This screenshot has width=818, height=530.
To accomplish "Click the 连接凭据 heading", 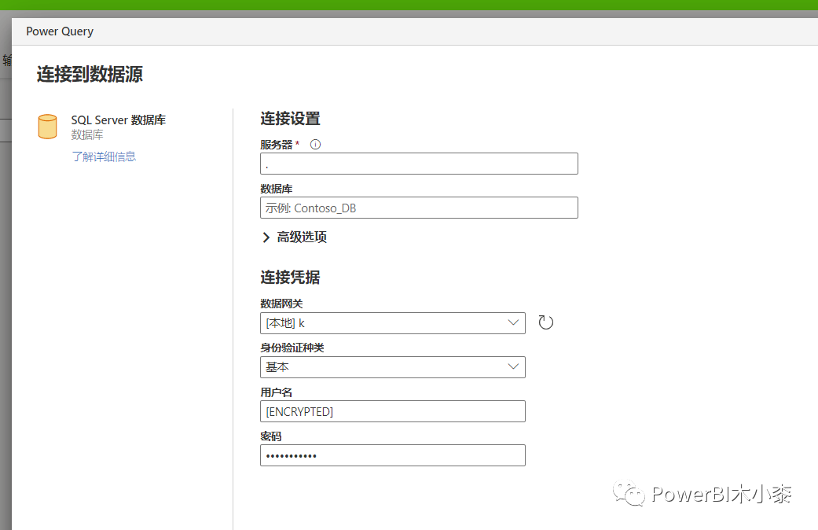I will pos(290,278).
